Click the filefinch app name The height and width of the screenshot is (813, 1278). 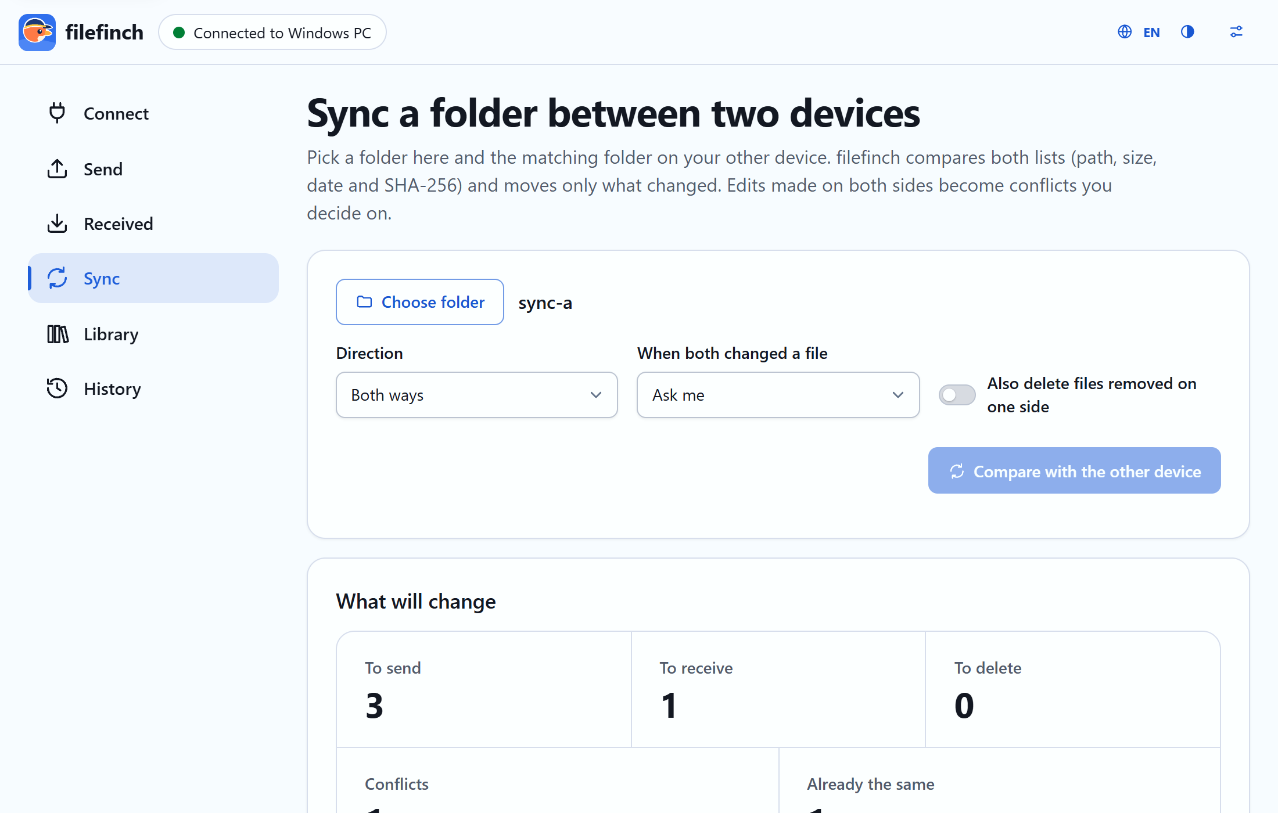(104, 33)
